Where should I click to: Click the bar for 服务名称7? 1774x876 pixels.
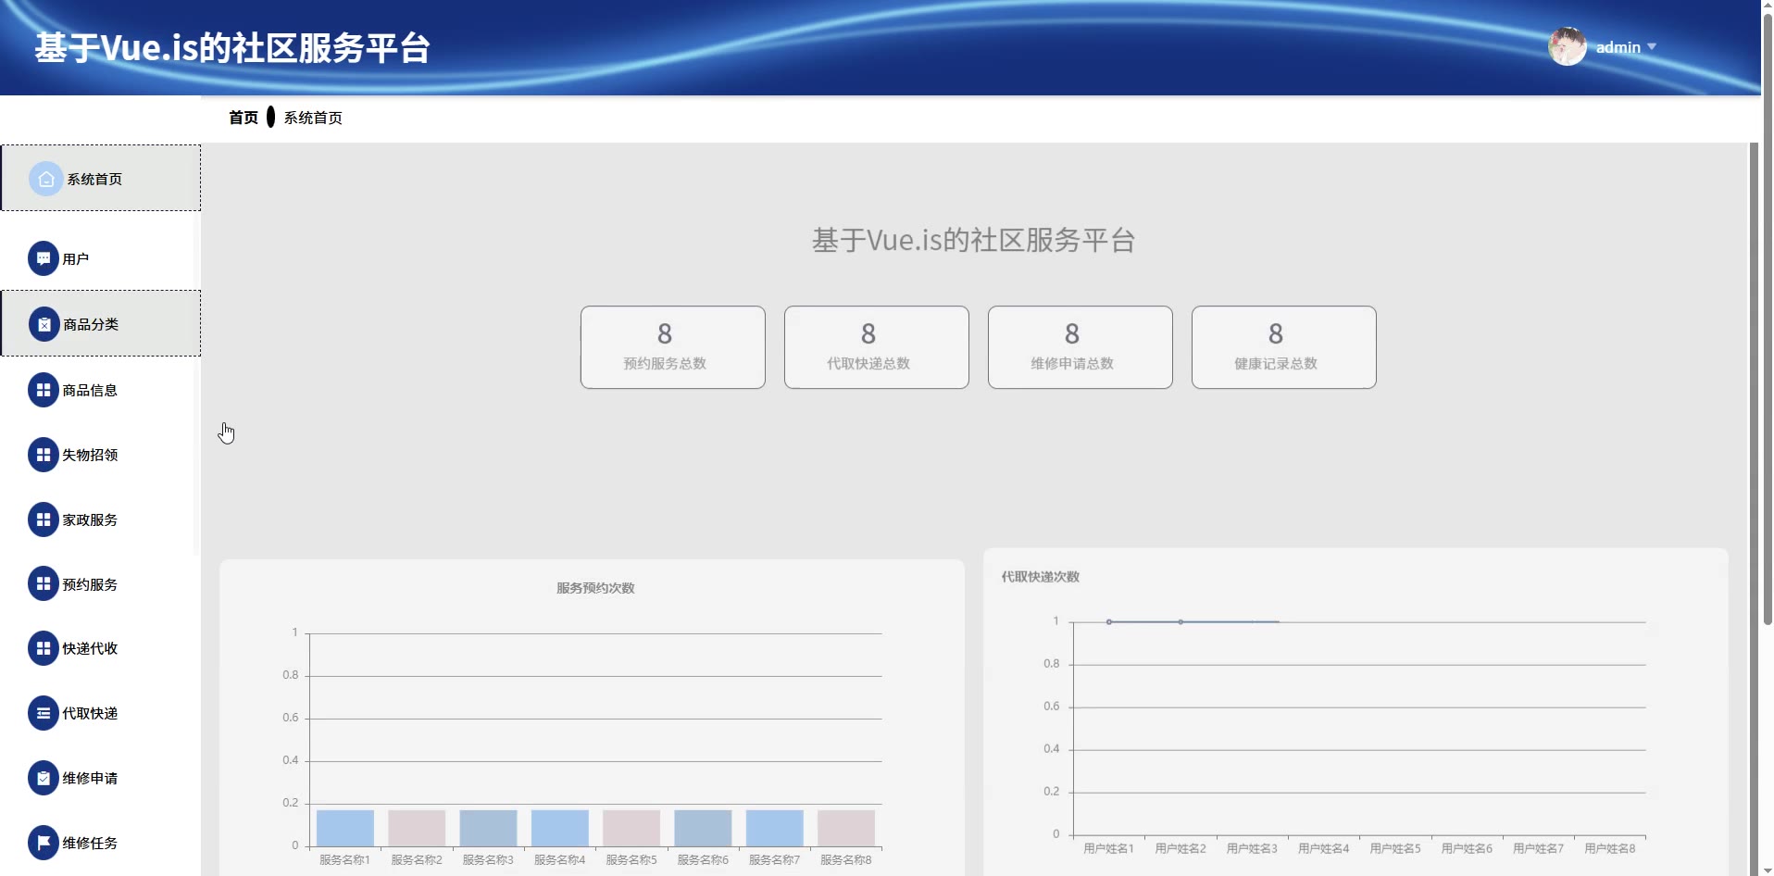[x=775, y=828]
